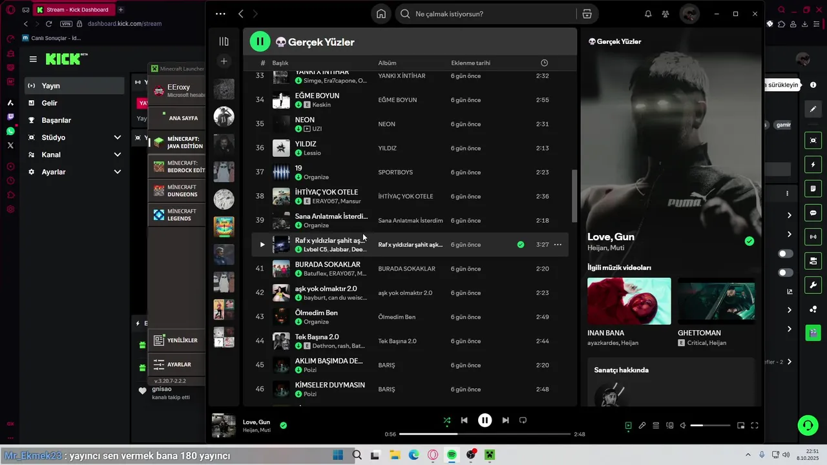Open Spotify from the Windows taskbar
The image size is (827, 465).
[x=452, y=455]
